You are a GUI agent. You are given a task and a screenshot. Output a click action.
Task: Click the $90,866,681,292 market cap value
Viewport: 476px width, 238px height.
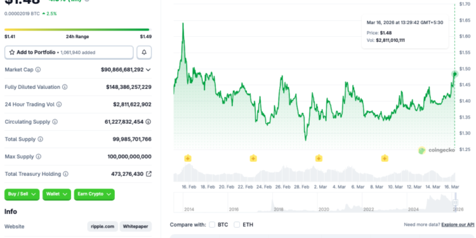(122, 70)
